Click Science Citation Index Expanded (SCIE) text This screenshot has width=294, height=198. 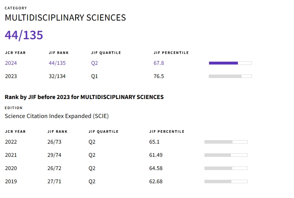click(x=56, y=116)
